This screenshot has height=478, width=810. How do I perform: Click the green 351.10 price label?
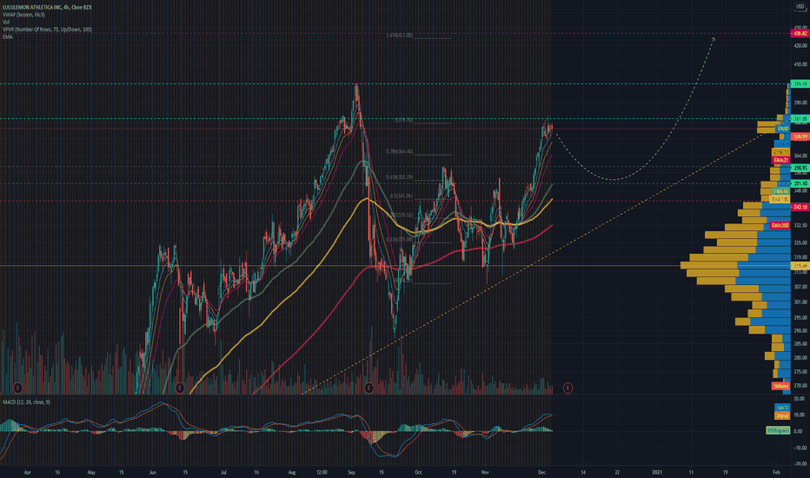click(800, 183)
